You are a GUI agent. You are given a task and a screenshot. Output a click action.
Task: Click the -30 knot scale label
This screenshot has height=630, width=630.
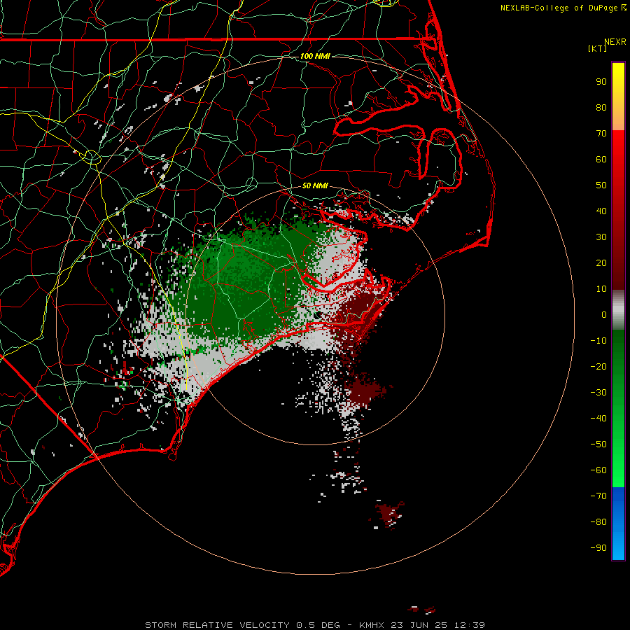tap(598, 393)
